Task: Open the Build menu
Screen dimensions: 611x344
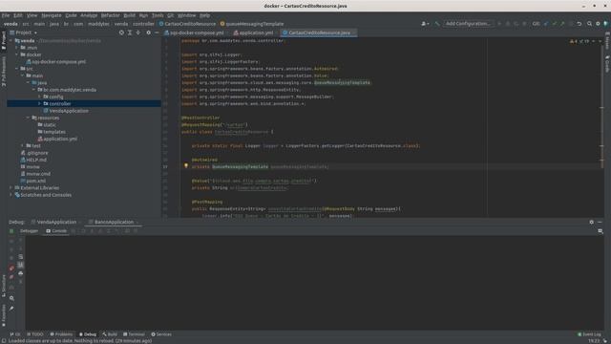Action: point(130,15)
